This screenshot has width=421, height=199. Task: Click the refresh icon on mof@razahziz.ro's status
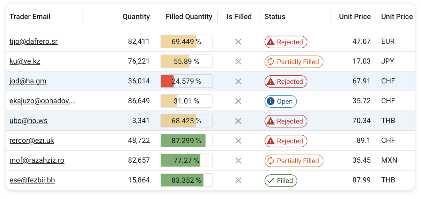point(270,161)
